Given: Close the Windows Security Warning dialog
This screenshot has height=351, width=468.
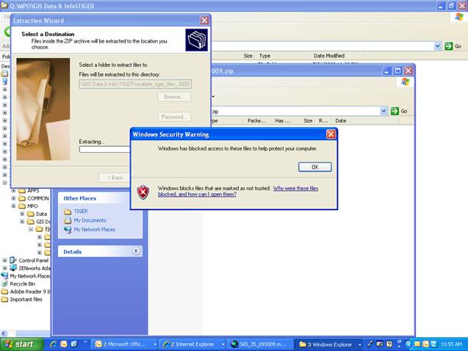Looking at the screenshot, I should 331,134.
